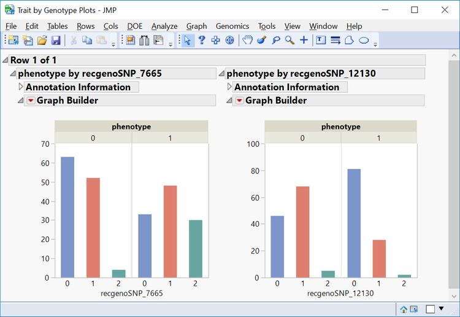Expand Annotation Information under recgenoSNP_7665
Screen dimensions: 460x317
coord(20,87)
